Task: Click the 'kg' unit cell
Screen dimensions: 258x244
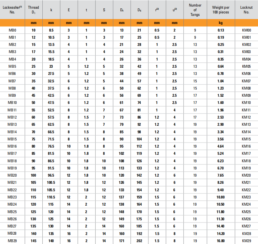Action: coord(220,23)
